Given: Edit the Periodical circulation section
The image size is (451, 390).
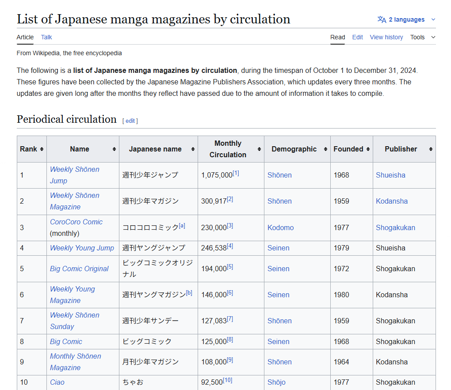Looking at the screenshot, I should tap(130, 121).
